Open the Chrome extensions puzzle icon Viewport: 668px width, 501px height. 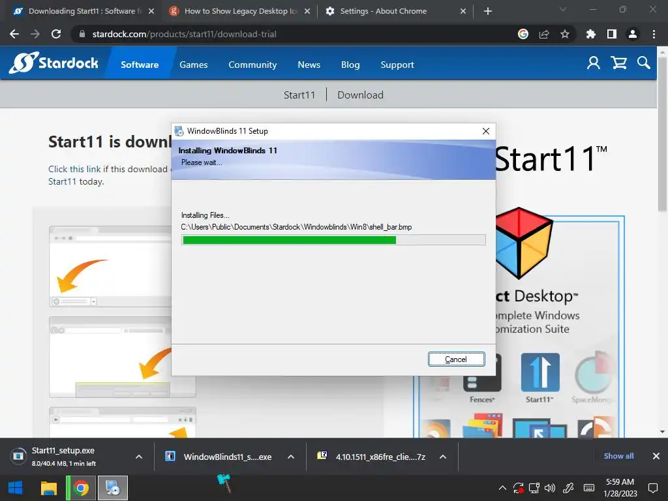591,34
